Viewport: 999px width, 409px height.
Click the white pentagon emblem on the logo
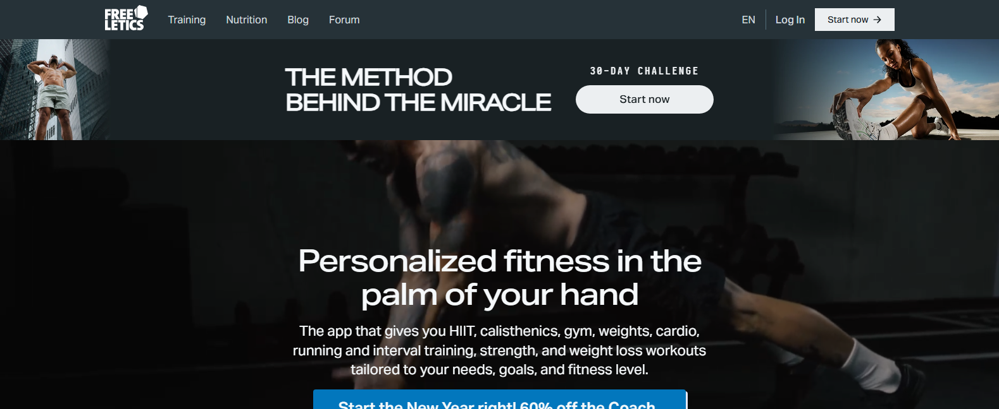pos(142,12)
